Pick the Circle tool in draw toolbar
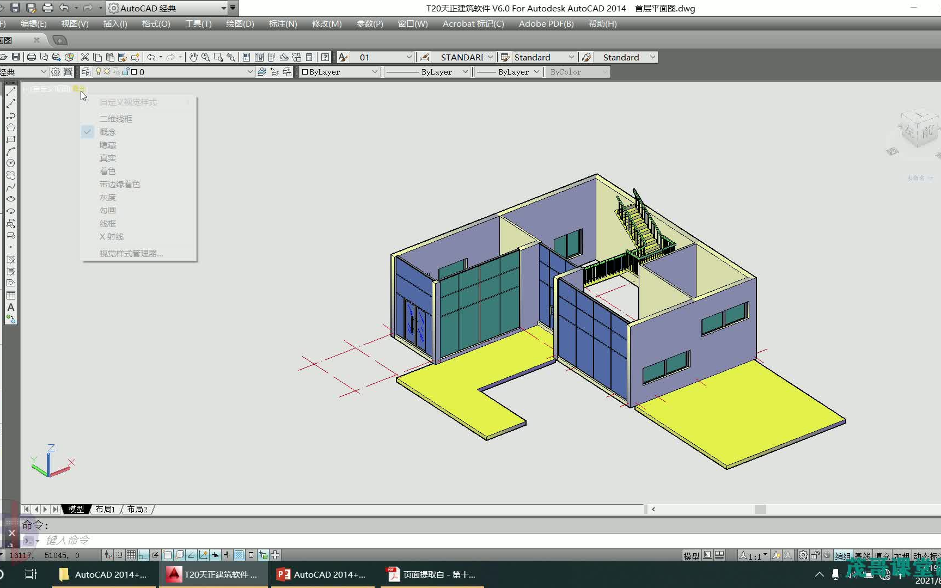 pyautogui.click(x=10, y=163)
